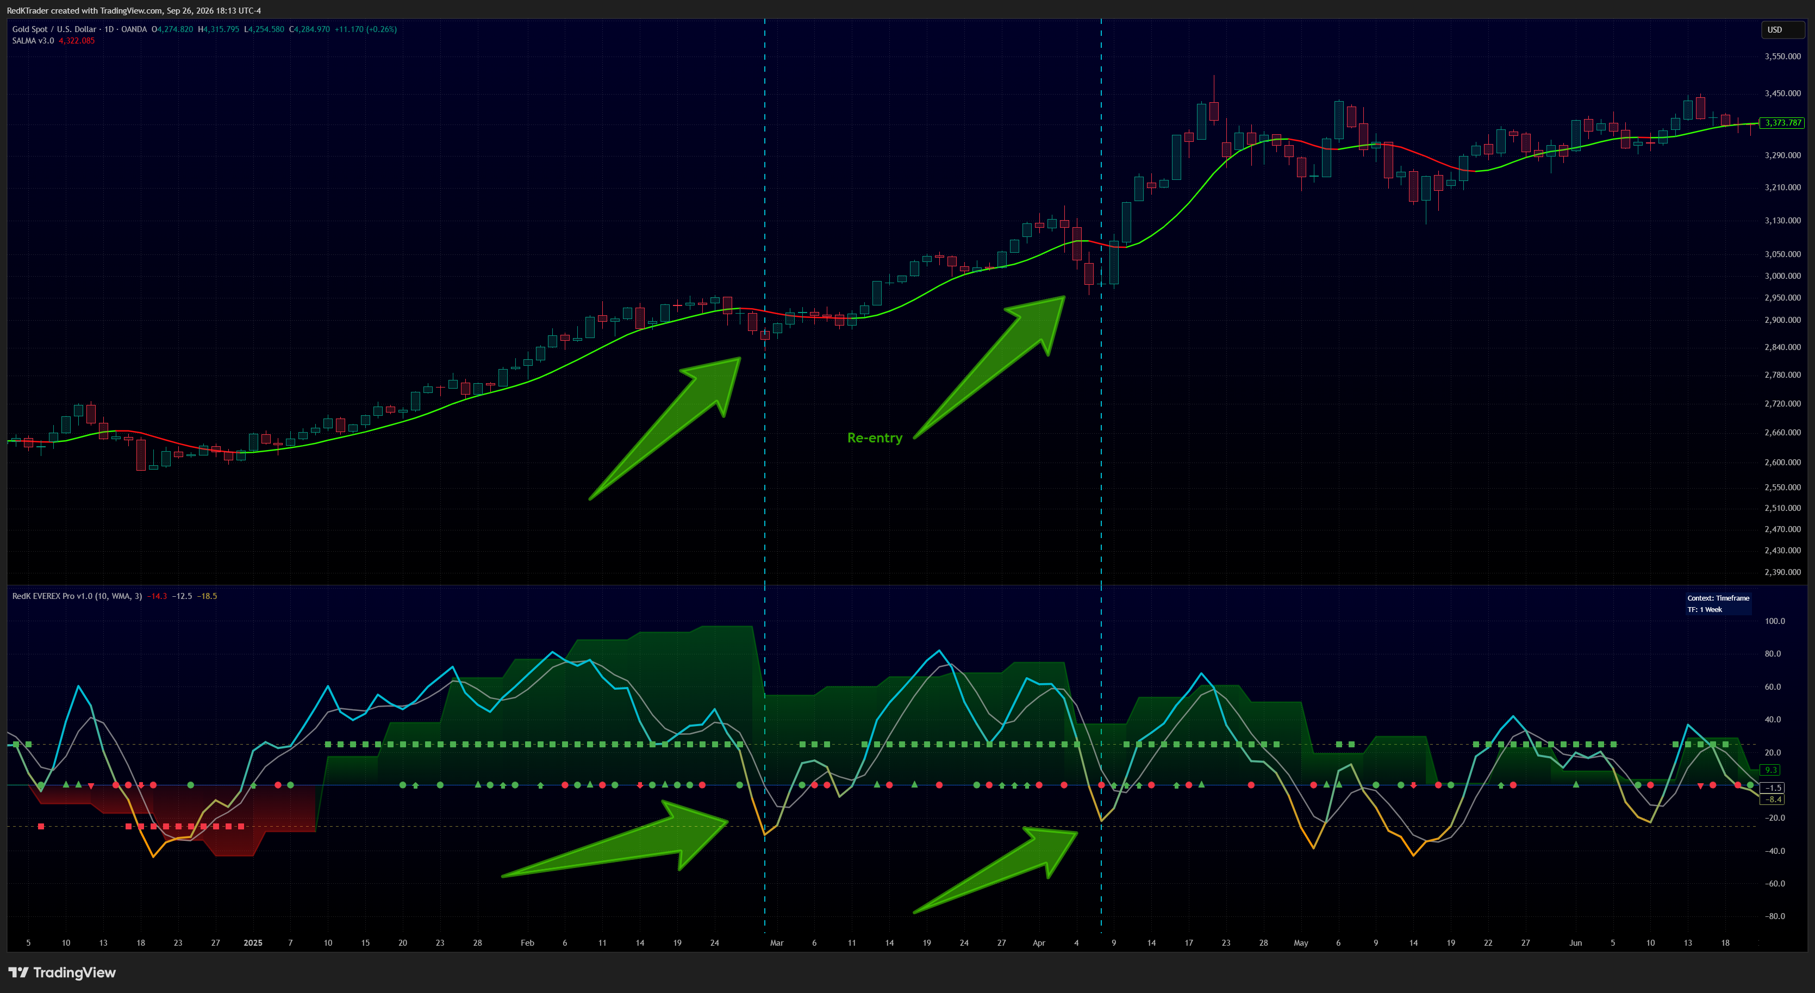Click the SALMA value 4,322.085
The image size is (1815, 993).
[76, 41]
